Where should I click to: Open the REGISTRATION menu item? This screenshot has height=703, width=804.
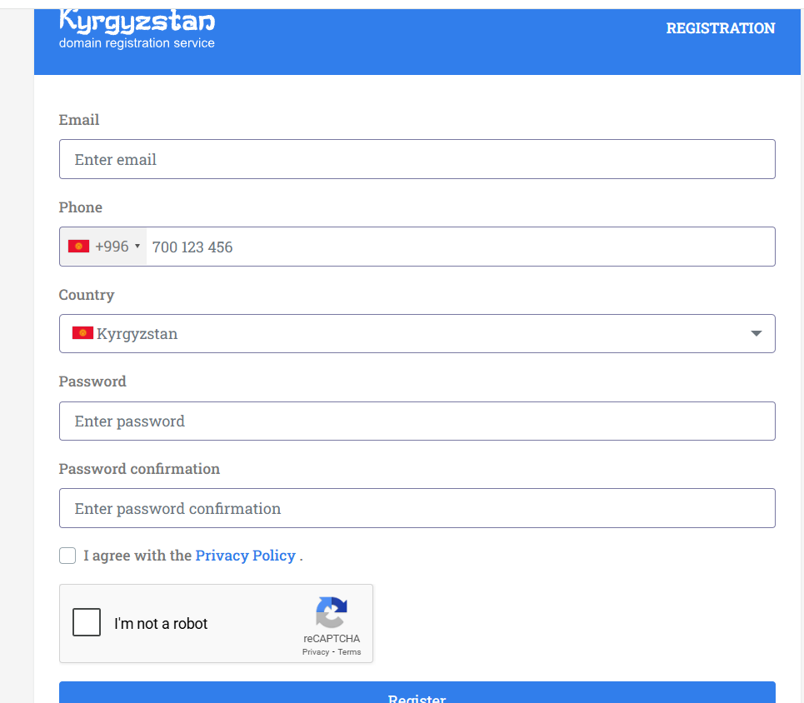(x=720, y=28)
